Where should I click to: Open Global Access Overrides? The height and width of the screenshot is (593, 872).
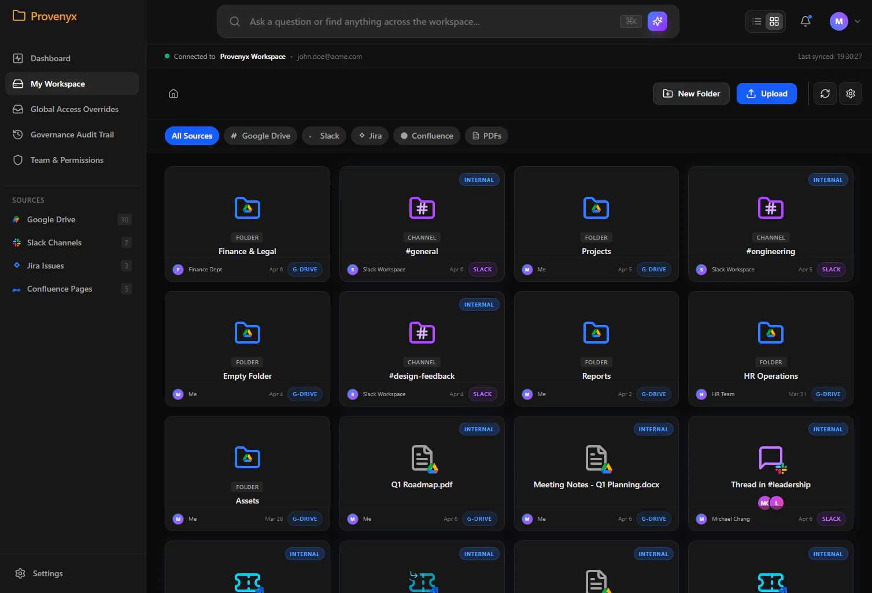coord(72,109)
